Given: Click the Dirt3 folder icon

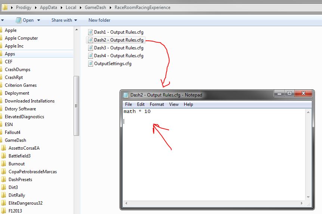Looking at the screenshot, I should coord(3,187).
